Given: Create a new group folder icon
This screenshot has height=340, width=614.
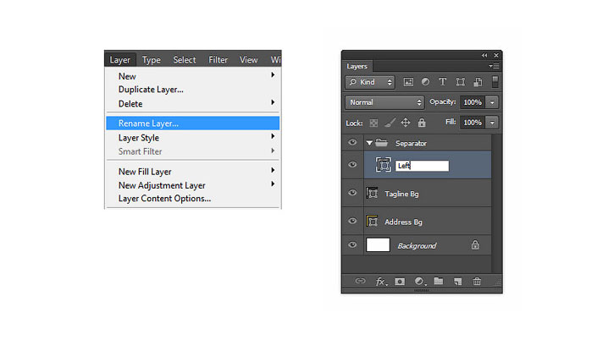Looking at the screenshot, I should point(439,281).
